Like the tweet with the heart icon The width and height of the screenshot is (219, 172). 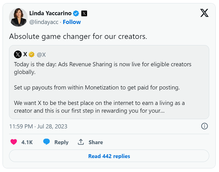click(14, 142)
